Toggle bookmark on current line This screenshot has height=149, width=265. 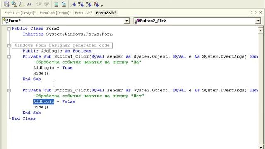coord(73,4)
